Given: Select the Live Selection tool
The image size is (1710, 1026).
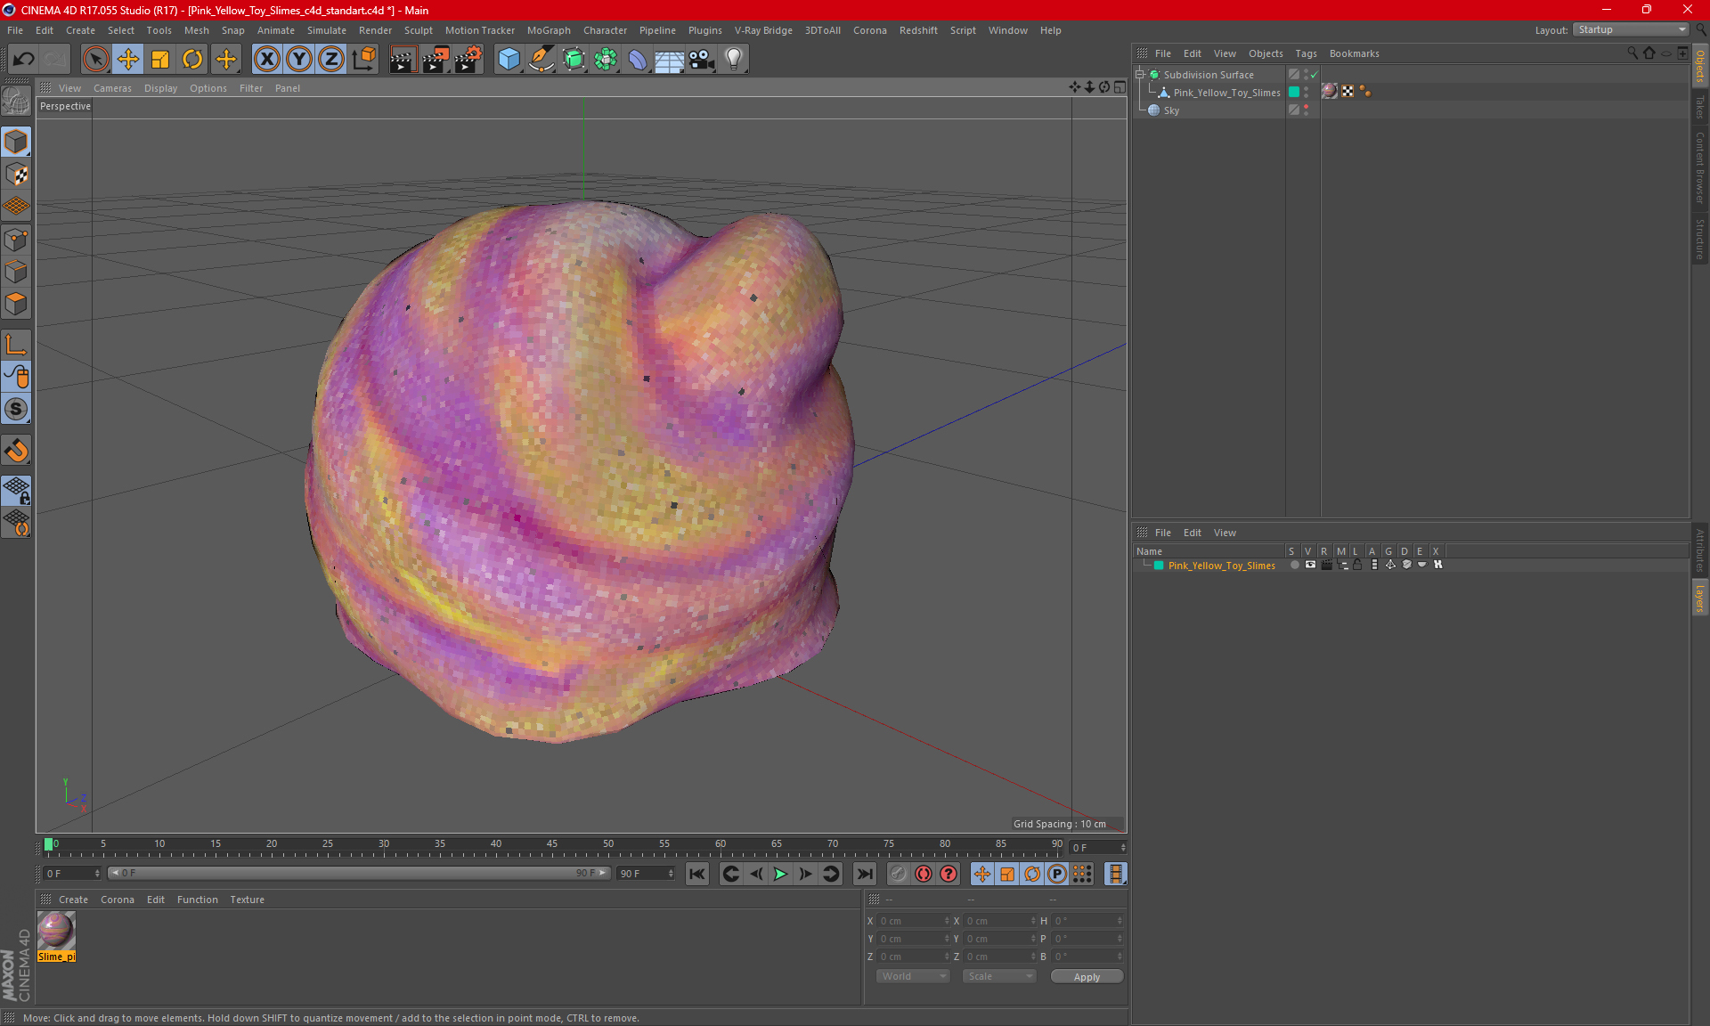Looking at the screenshot, I should point(95,59).
